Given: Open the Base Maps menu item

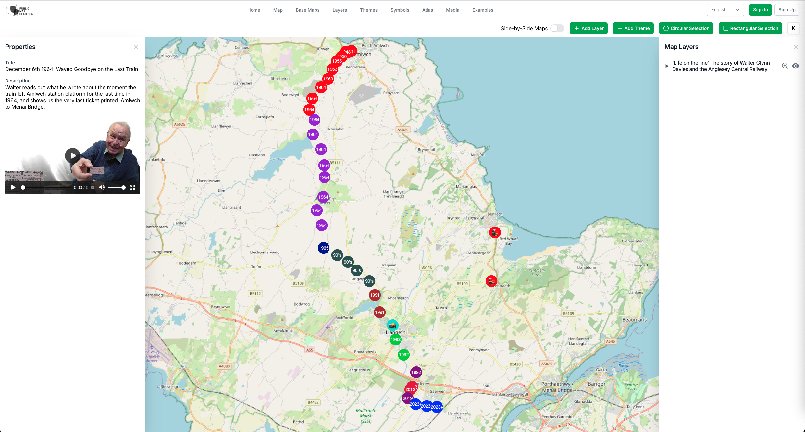Looking at the screenshot, I should (x=307, y=10).
